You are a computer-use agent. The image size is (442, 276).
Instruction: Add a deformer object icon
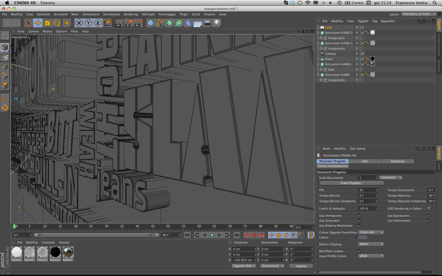(x=189, y=23)
